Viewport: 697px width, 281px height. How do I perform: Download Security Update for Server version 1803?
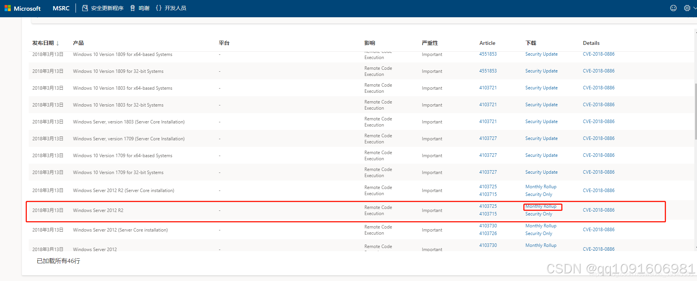(541, 122)
